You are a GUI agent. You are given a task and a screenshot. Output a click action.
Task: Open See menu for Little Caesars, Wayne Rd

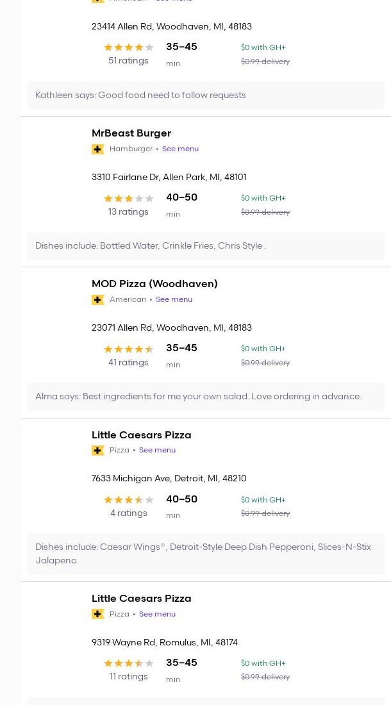tap(157, 614)
